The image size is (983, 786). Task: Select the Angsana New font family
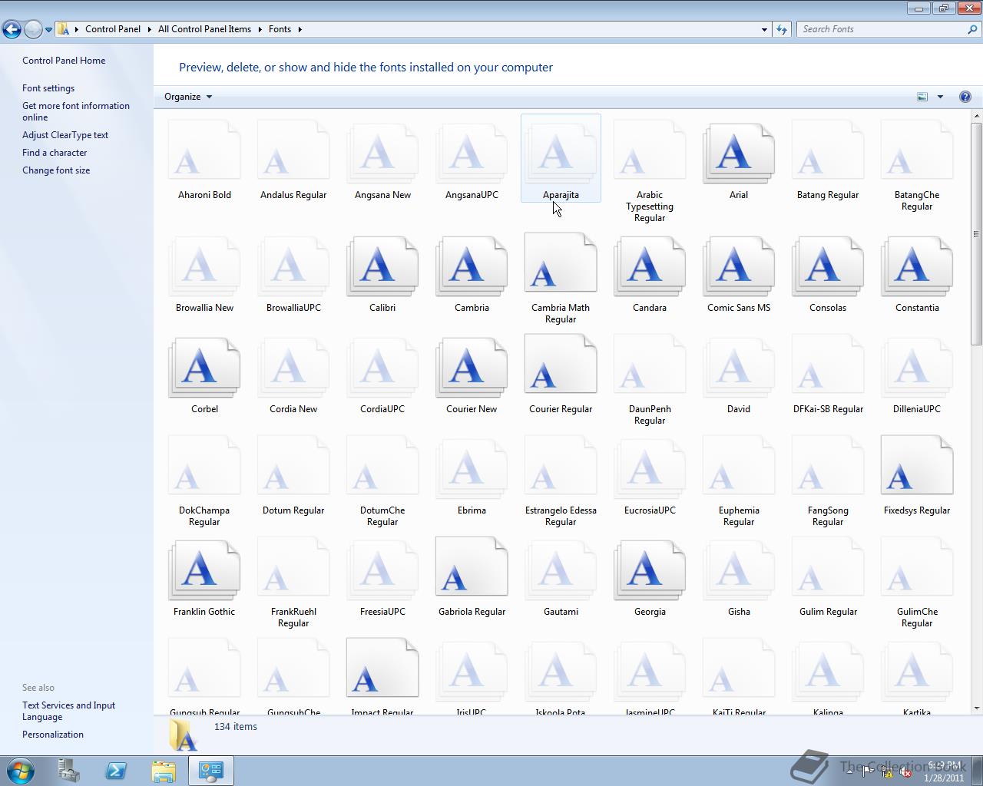tap(382, 153)
